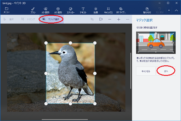Open the more options ellipsis menu

click(x=128, y=19)
